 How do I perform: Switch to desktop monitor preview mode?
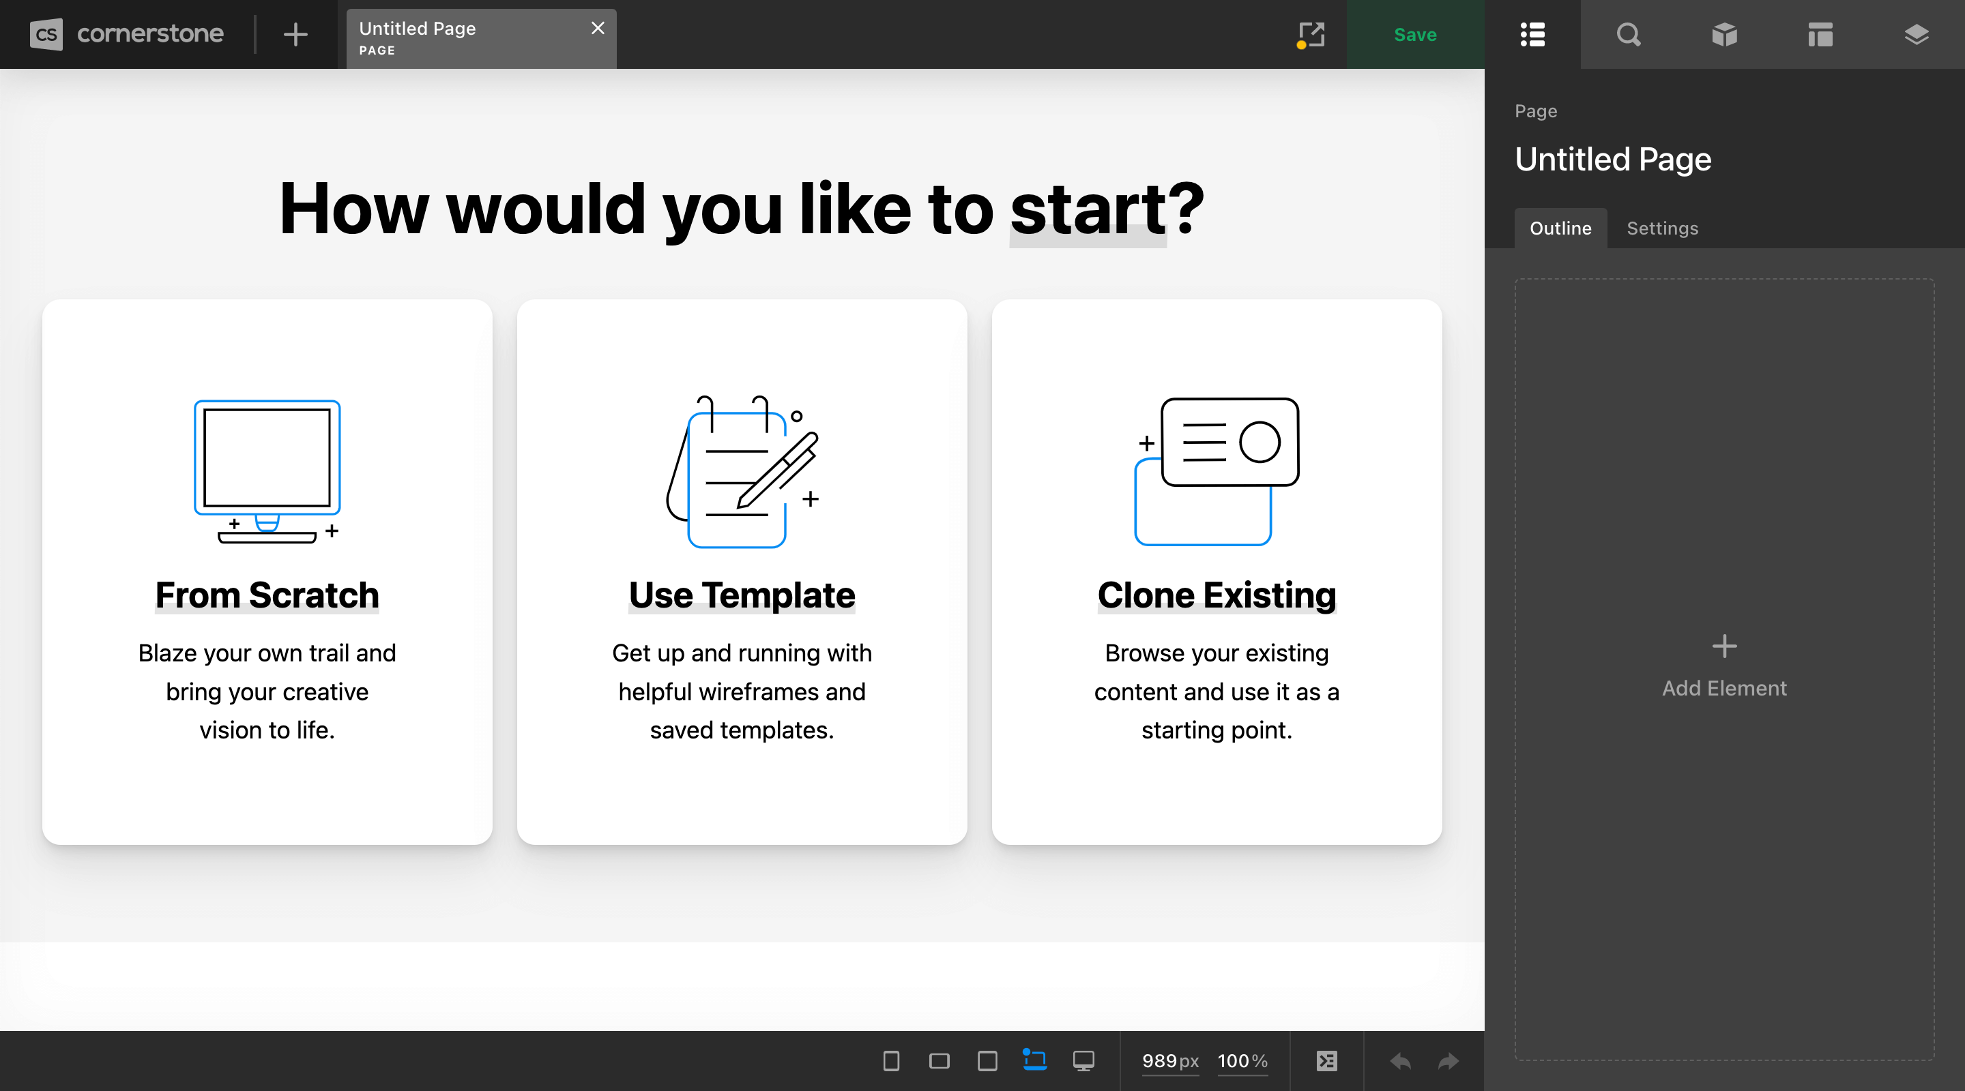point(1083,1060)
